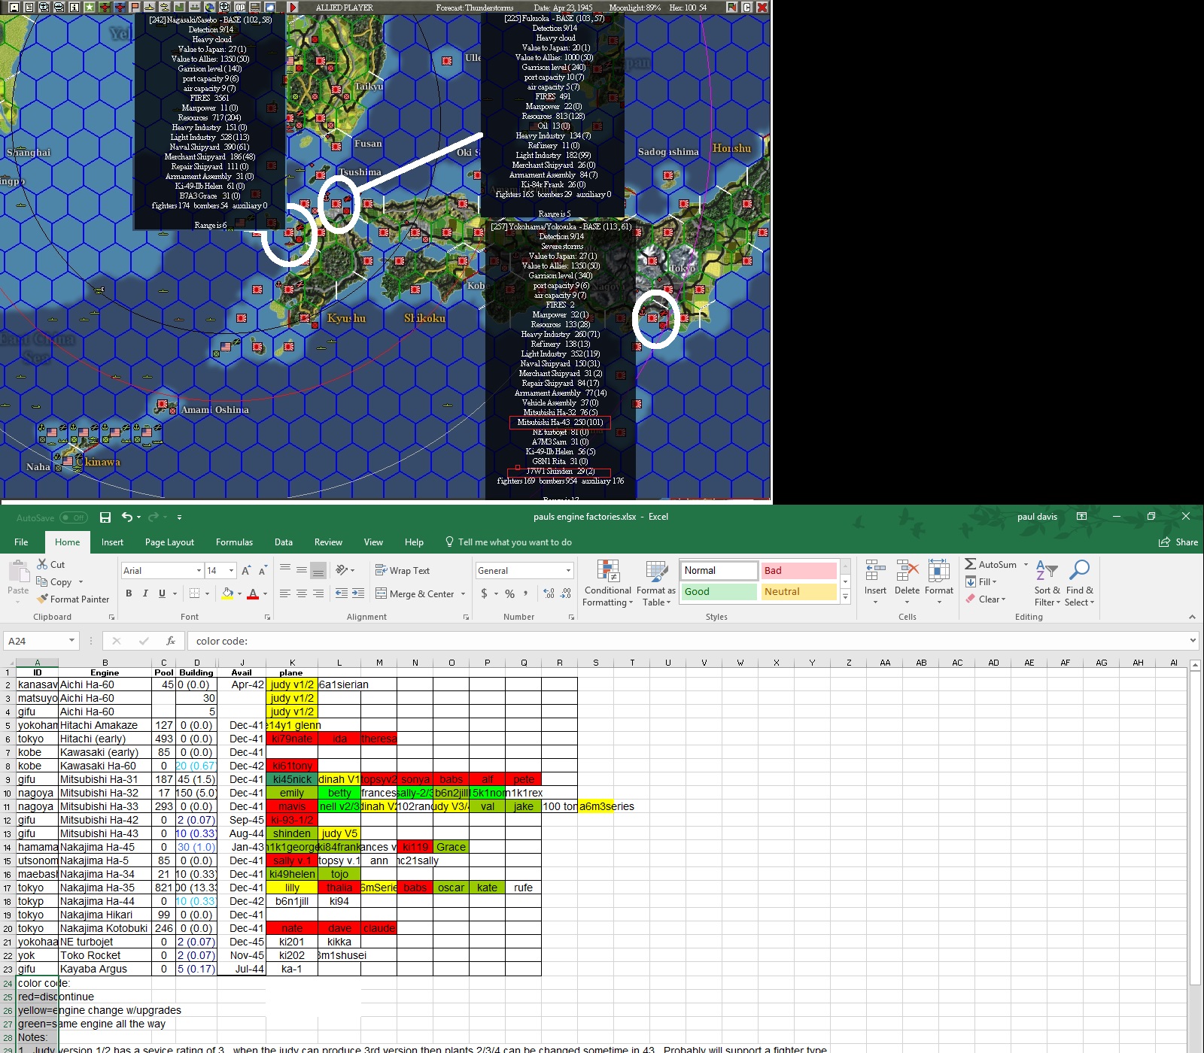
Task: Expand the formula bar
Action: click(1193, 641)
